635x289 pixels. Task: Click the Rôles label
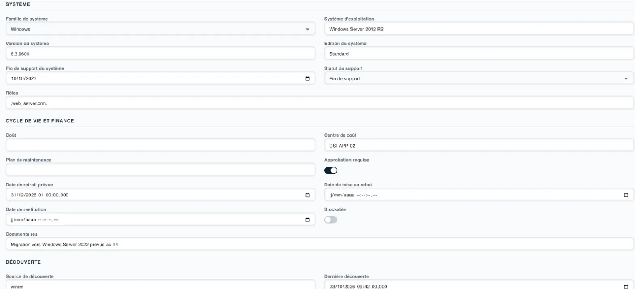tap(12, 93)
